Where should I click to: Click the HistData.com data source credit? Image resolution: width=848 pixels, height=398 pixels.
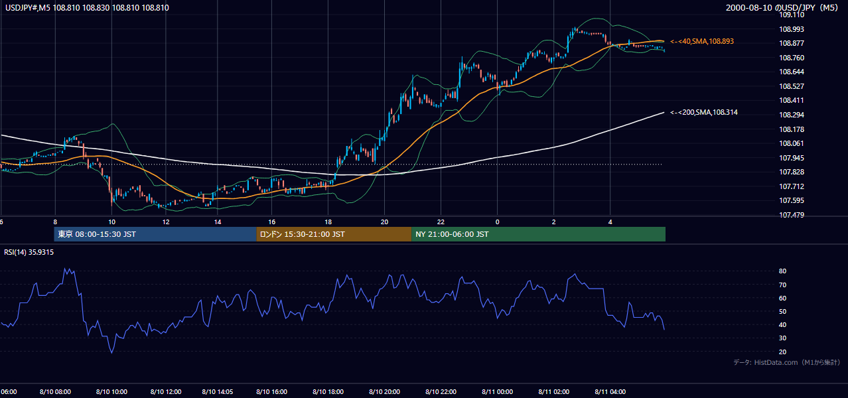pos(787,362)
